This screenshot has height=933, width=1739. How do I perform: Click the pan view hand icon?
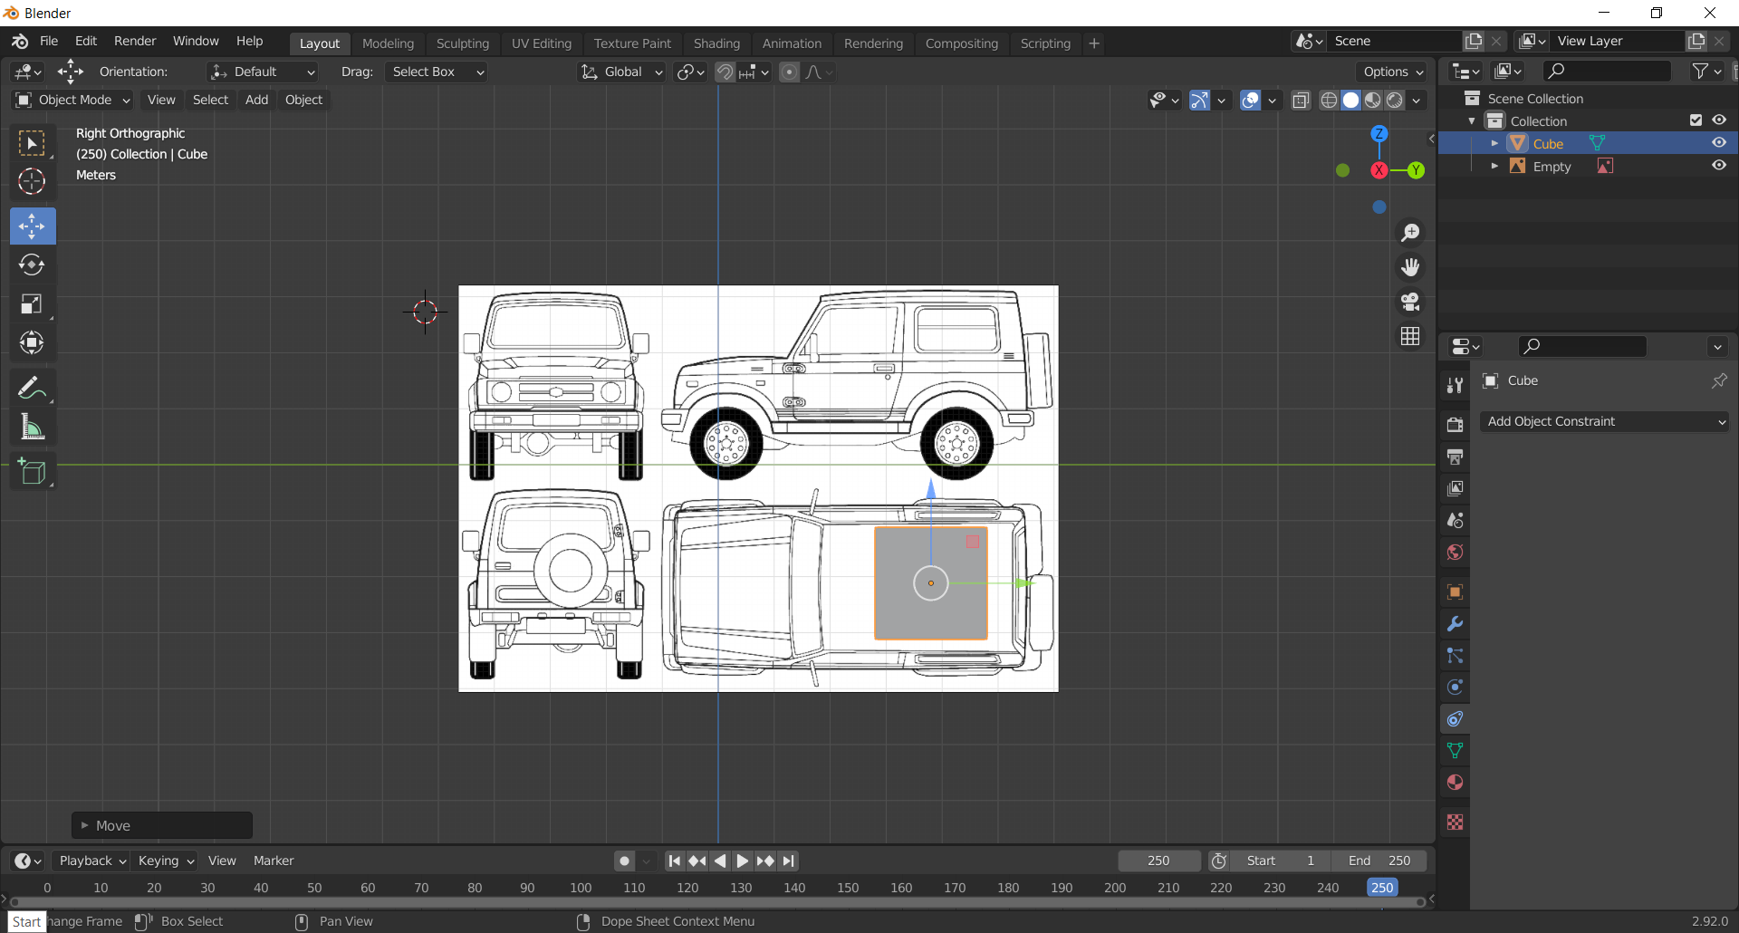pos(1410,267)
